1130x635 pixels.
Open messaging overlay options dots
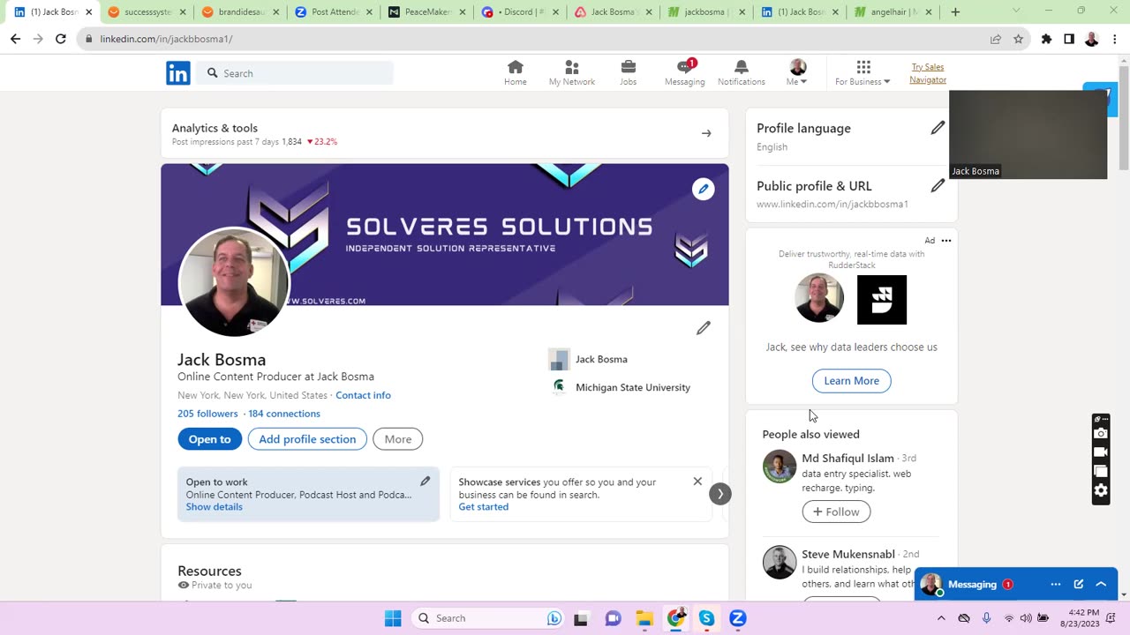1056,584
